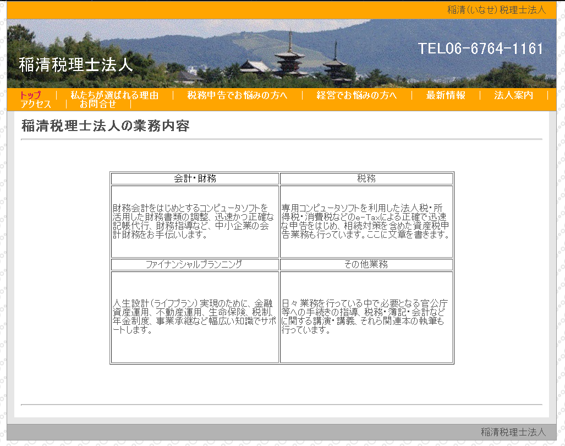Click the pagoda towers in the banner image
This screenshot has width=565, height=446.
click(x=290, y=58)
